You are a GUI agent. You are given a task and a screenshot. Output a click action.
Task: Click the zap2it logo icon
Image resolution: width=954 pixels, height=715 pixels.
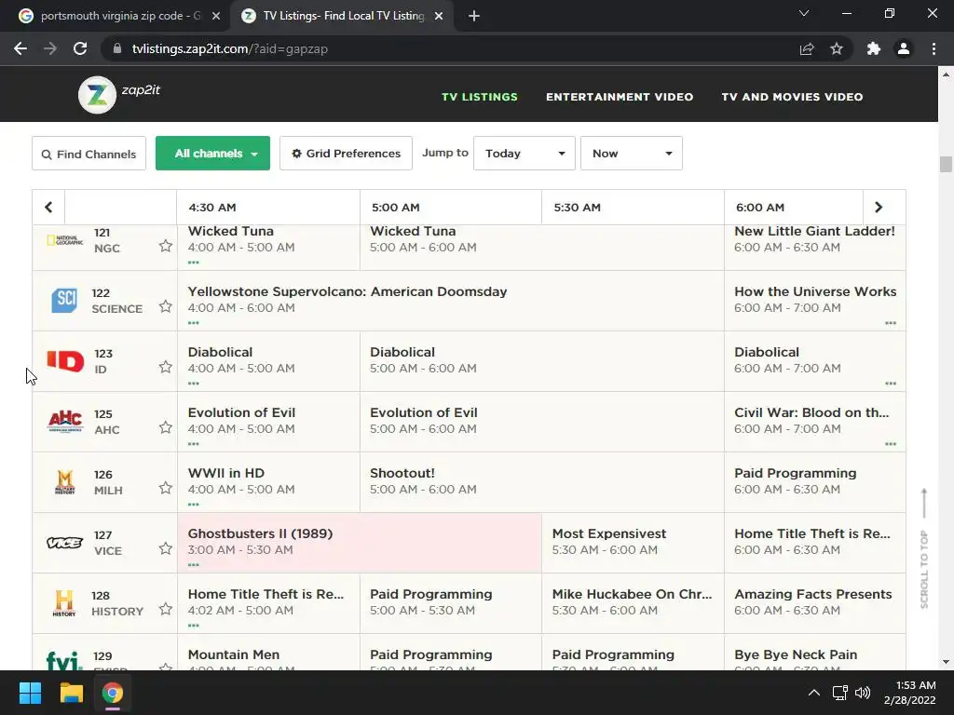click(97, 95)
